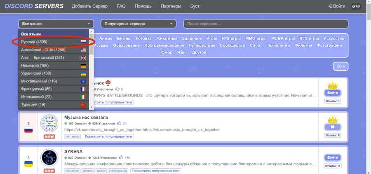Screen dimensions: 371x174
Task: Open the Буст page
Action: click(195, 6)
